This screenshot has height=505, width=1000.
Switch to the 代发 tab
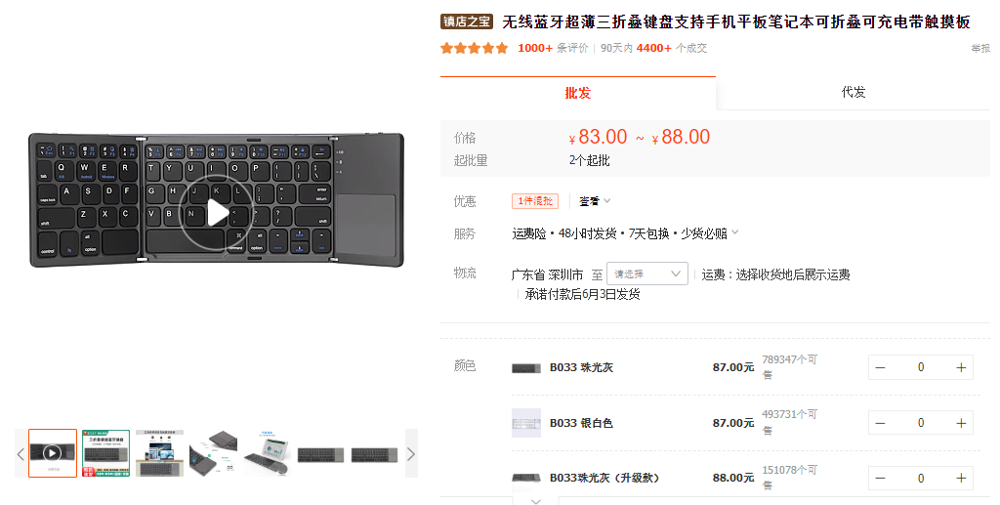point(854,93)
